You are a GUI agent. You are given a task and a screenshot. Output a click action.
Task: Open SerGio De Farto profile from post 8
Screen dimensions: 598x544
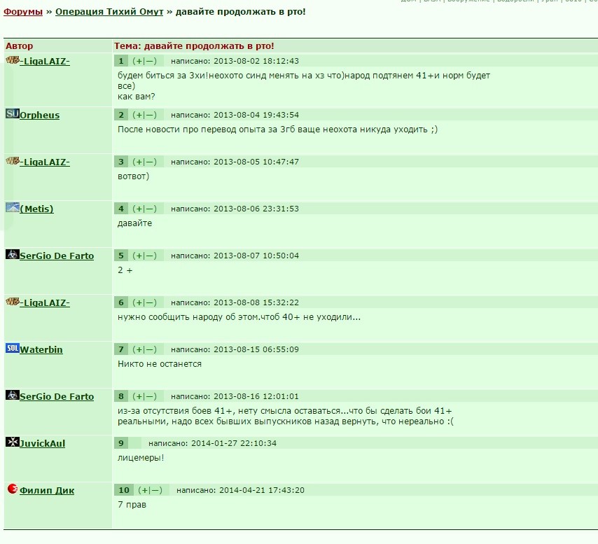(x=57, y=396)
